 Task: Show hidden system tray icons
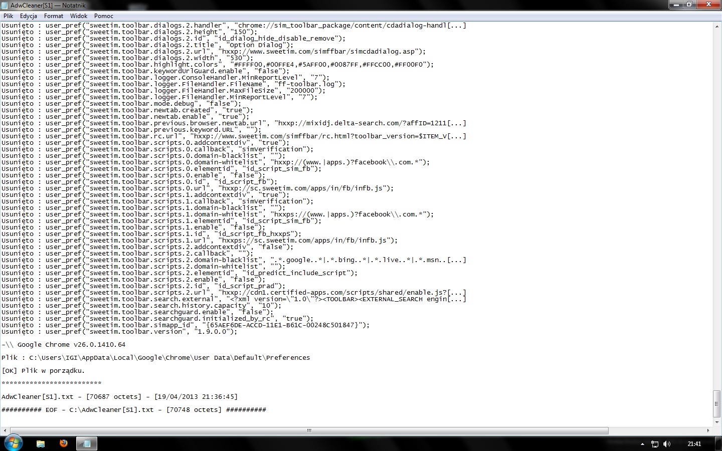point(642,444)
